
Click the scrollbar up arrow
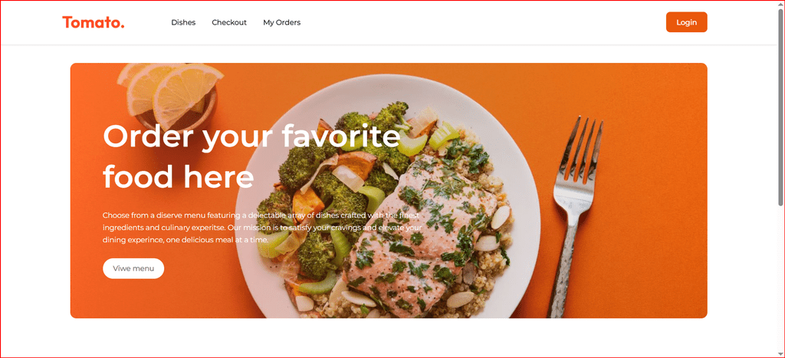780,5
